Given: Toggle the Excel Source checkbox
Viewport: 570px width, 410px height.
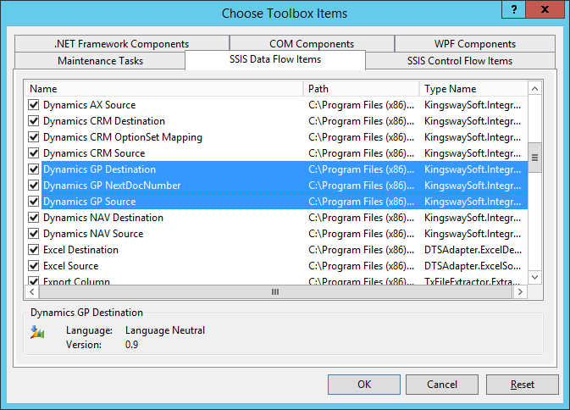Looking at the screenshot, I should tap(33, 266).
